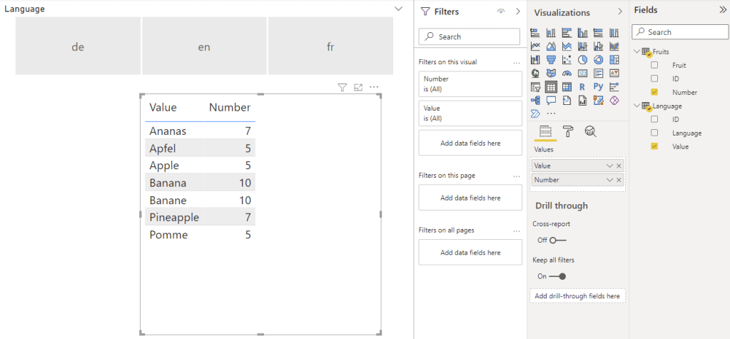730x339 pixels.
Task: Turn off Keep all filters switch
Action: coord(557,276)
